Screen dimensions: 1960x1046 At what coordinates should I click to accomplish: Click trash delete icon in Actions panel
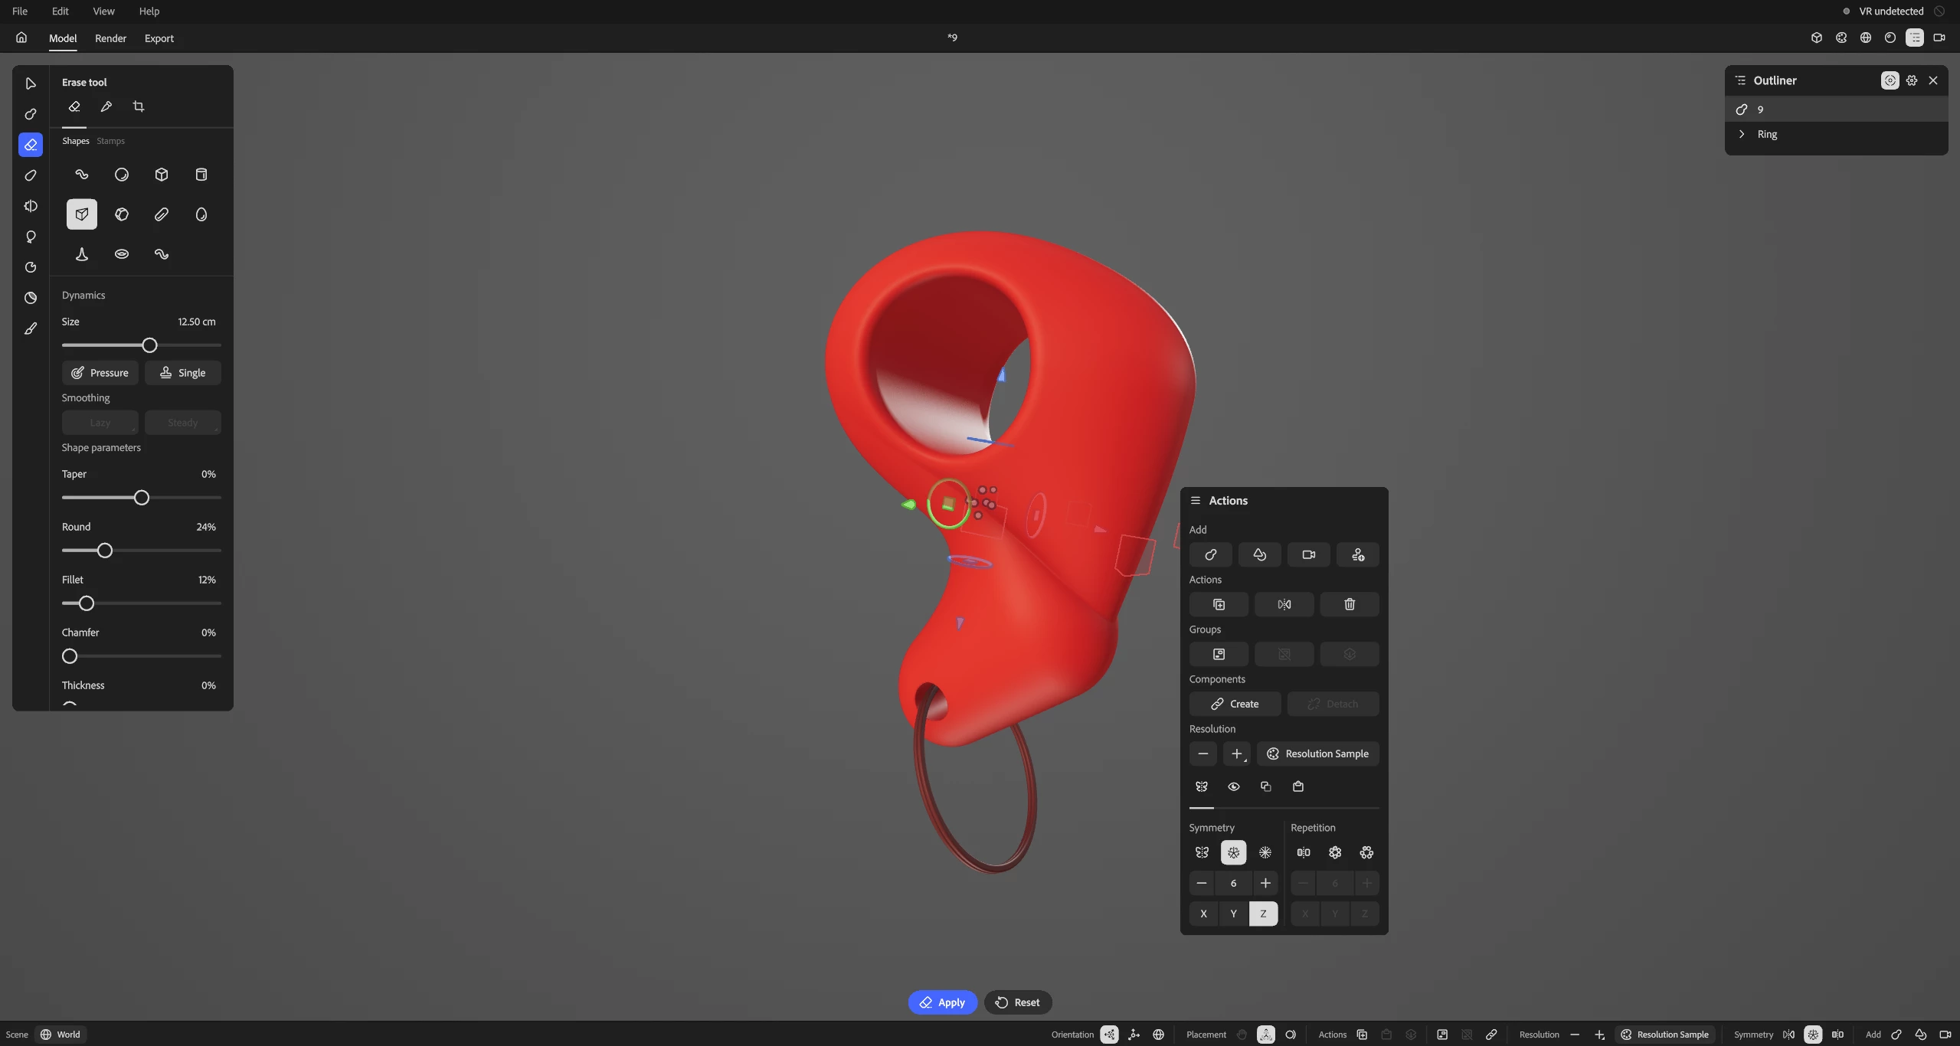pos(1349,604)
